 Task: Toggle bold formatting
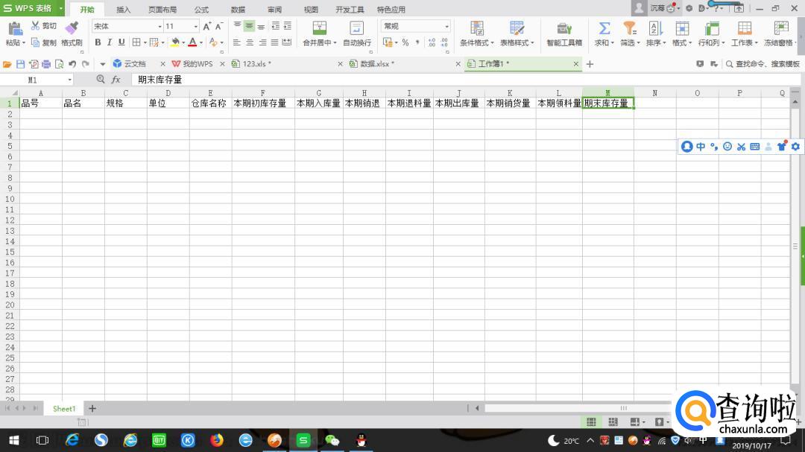tap(98, 42)
